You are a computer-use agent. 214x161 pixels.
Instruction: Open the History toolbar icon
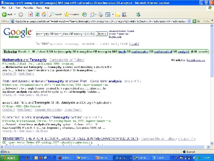(x=84, y=14)
